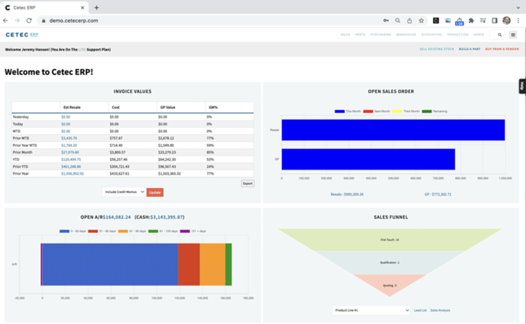The width and height of the screenshot is (526, 324).
Task: Open the hamburger menu icon in header
Action: coord(513,35)
